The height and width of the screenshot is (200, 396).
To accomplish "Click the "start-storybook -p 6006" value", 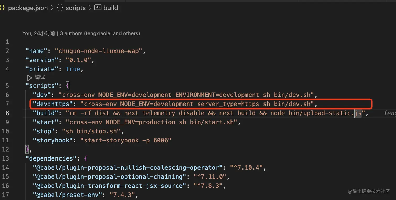I will (126, 140).
